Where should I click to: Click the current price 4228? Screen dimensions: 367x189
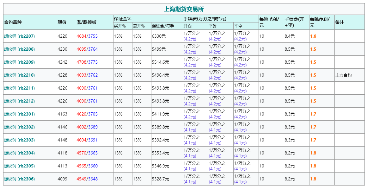(63, 75)
